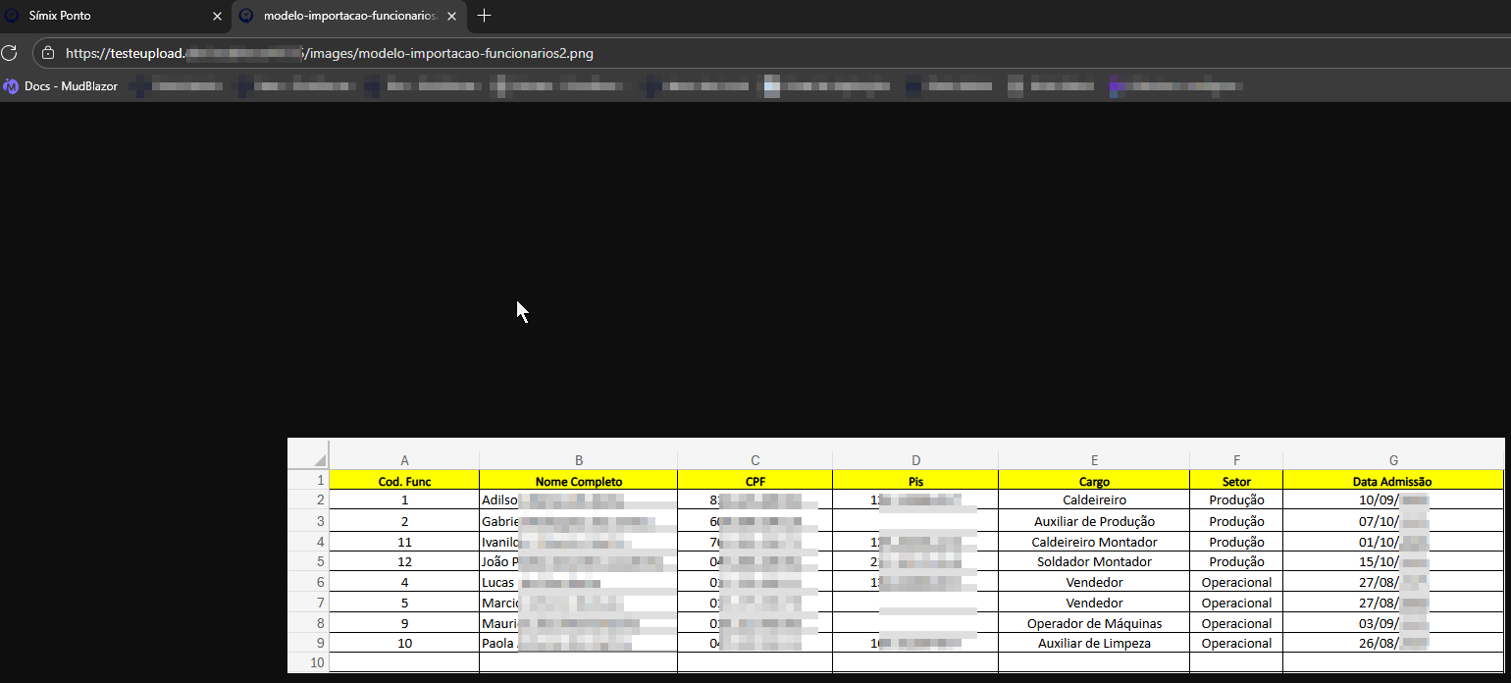The width and height of the screenshot is (1511, 683).
Task: Click the 'CPF' header cell
Action: click(755, 481)
